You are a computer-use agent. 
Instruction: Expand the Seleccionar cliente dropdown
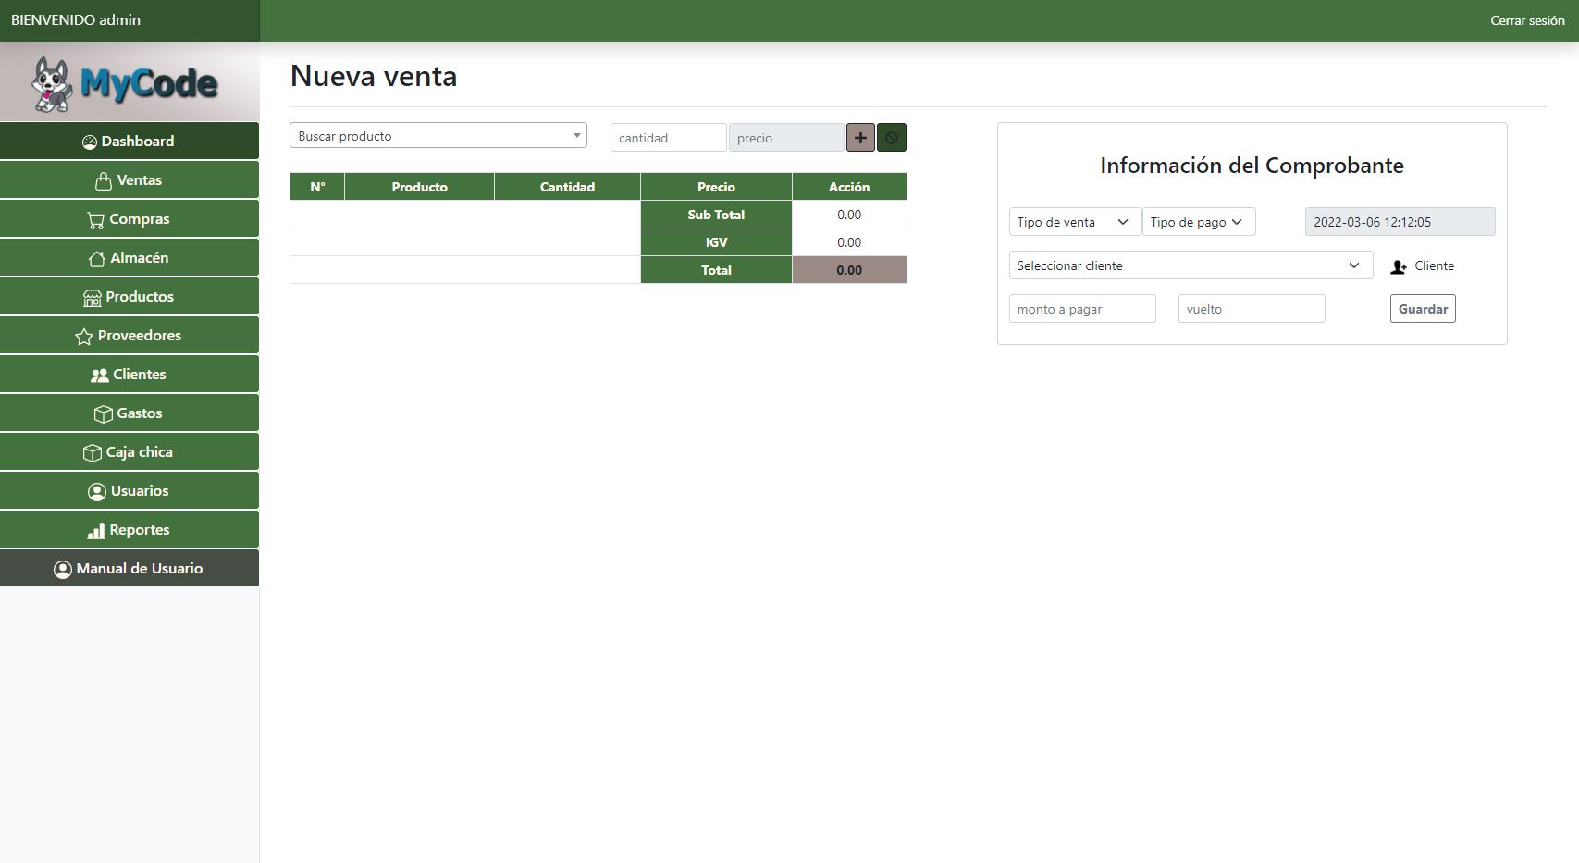[x=1190, y=265]
